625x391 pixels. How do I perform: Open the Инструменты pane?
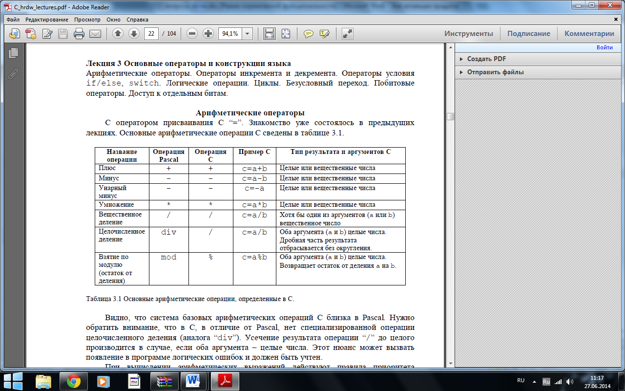(469, 34)
